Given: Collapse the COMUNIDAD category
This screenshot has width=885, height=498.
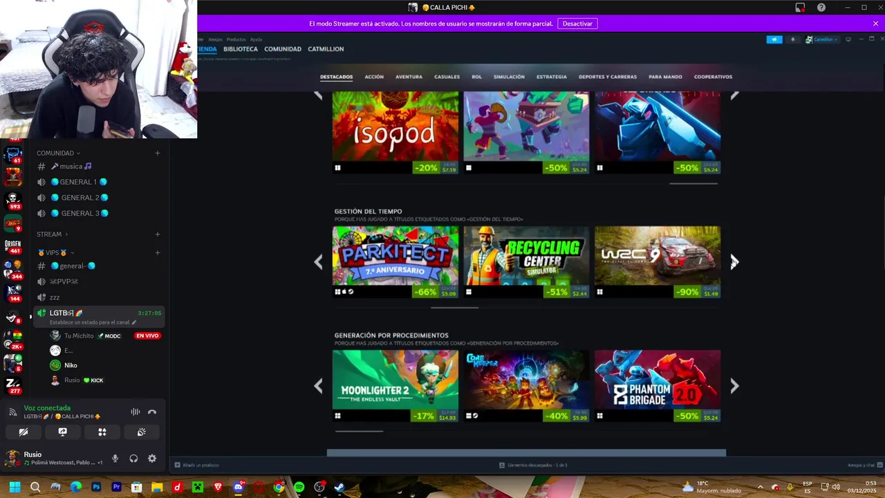Looking at the screenshot, I should point(58,153).
